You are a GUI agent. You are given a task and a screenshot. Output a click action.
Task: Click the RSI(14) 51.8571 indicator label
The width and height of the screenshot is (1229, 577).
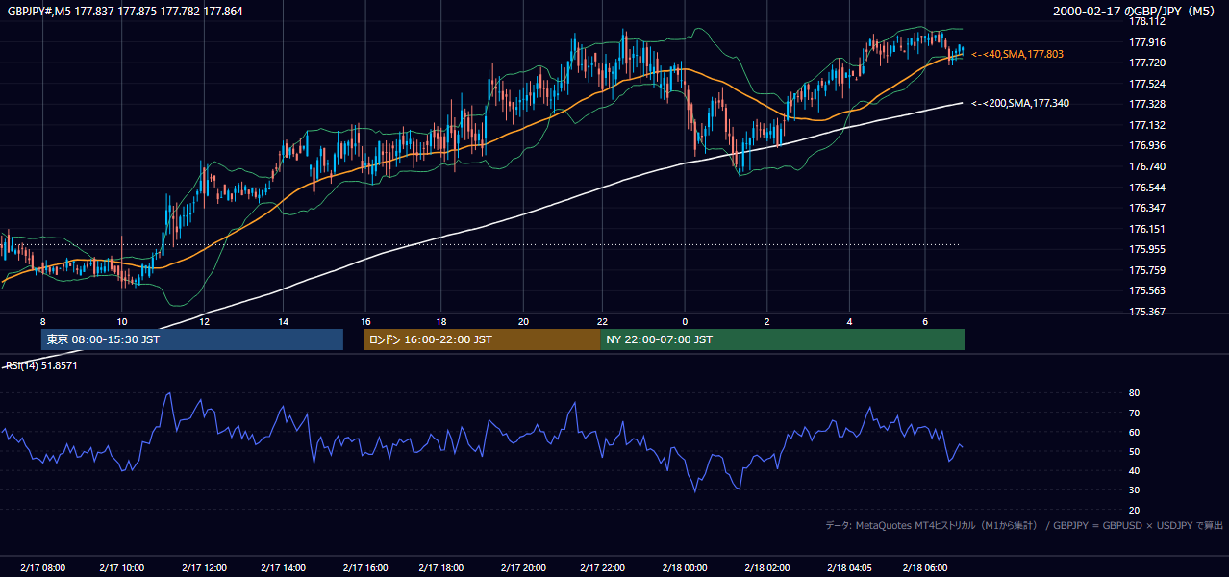(42, 365)
